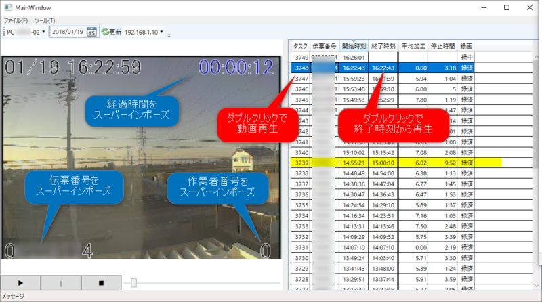Click end time 15:15:42 cell
Viewport: 542px width, 302px height.
point(383,152)
